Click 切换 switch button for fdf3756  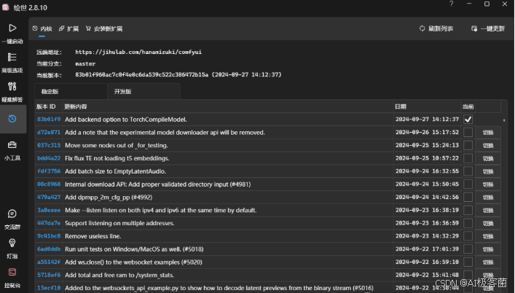point(488,171)
